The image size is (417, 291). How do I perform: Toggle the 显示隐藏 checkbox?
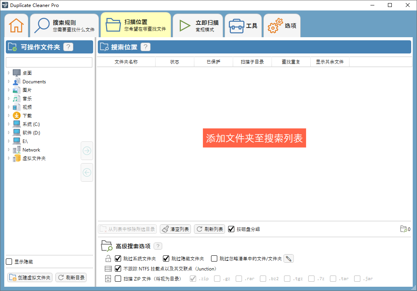coord(9,262)
